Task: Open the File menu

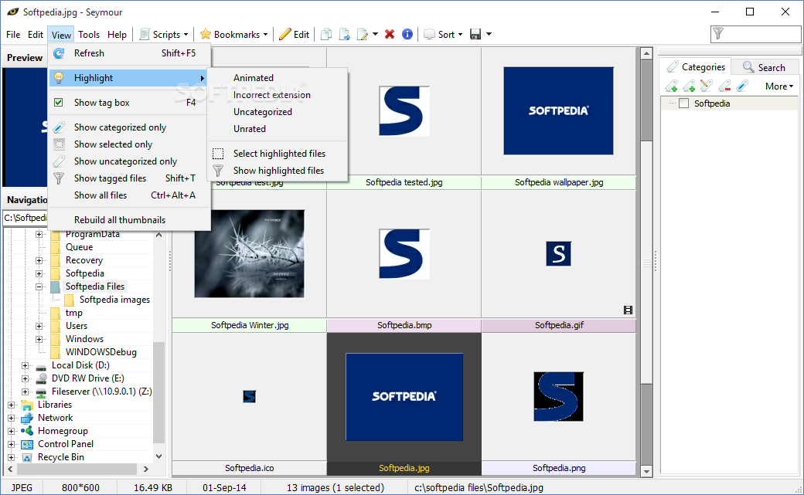Action: [x=13, y=34]
